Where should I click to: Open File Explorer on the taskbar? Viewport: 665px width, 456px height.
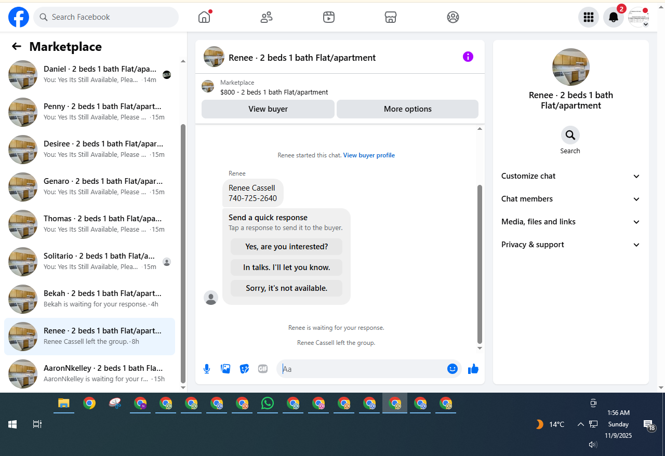(64, 403)
